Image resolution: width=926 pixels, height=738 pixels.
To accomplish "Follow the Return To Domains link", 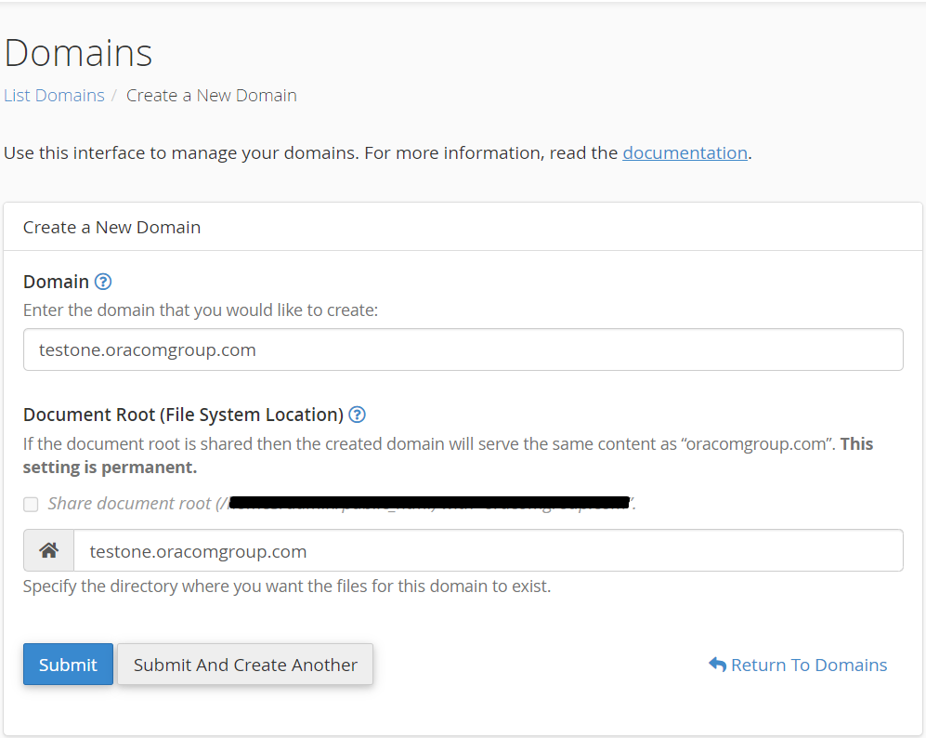I will 808,665.
